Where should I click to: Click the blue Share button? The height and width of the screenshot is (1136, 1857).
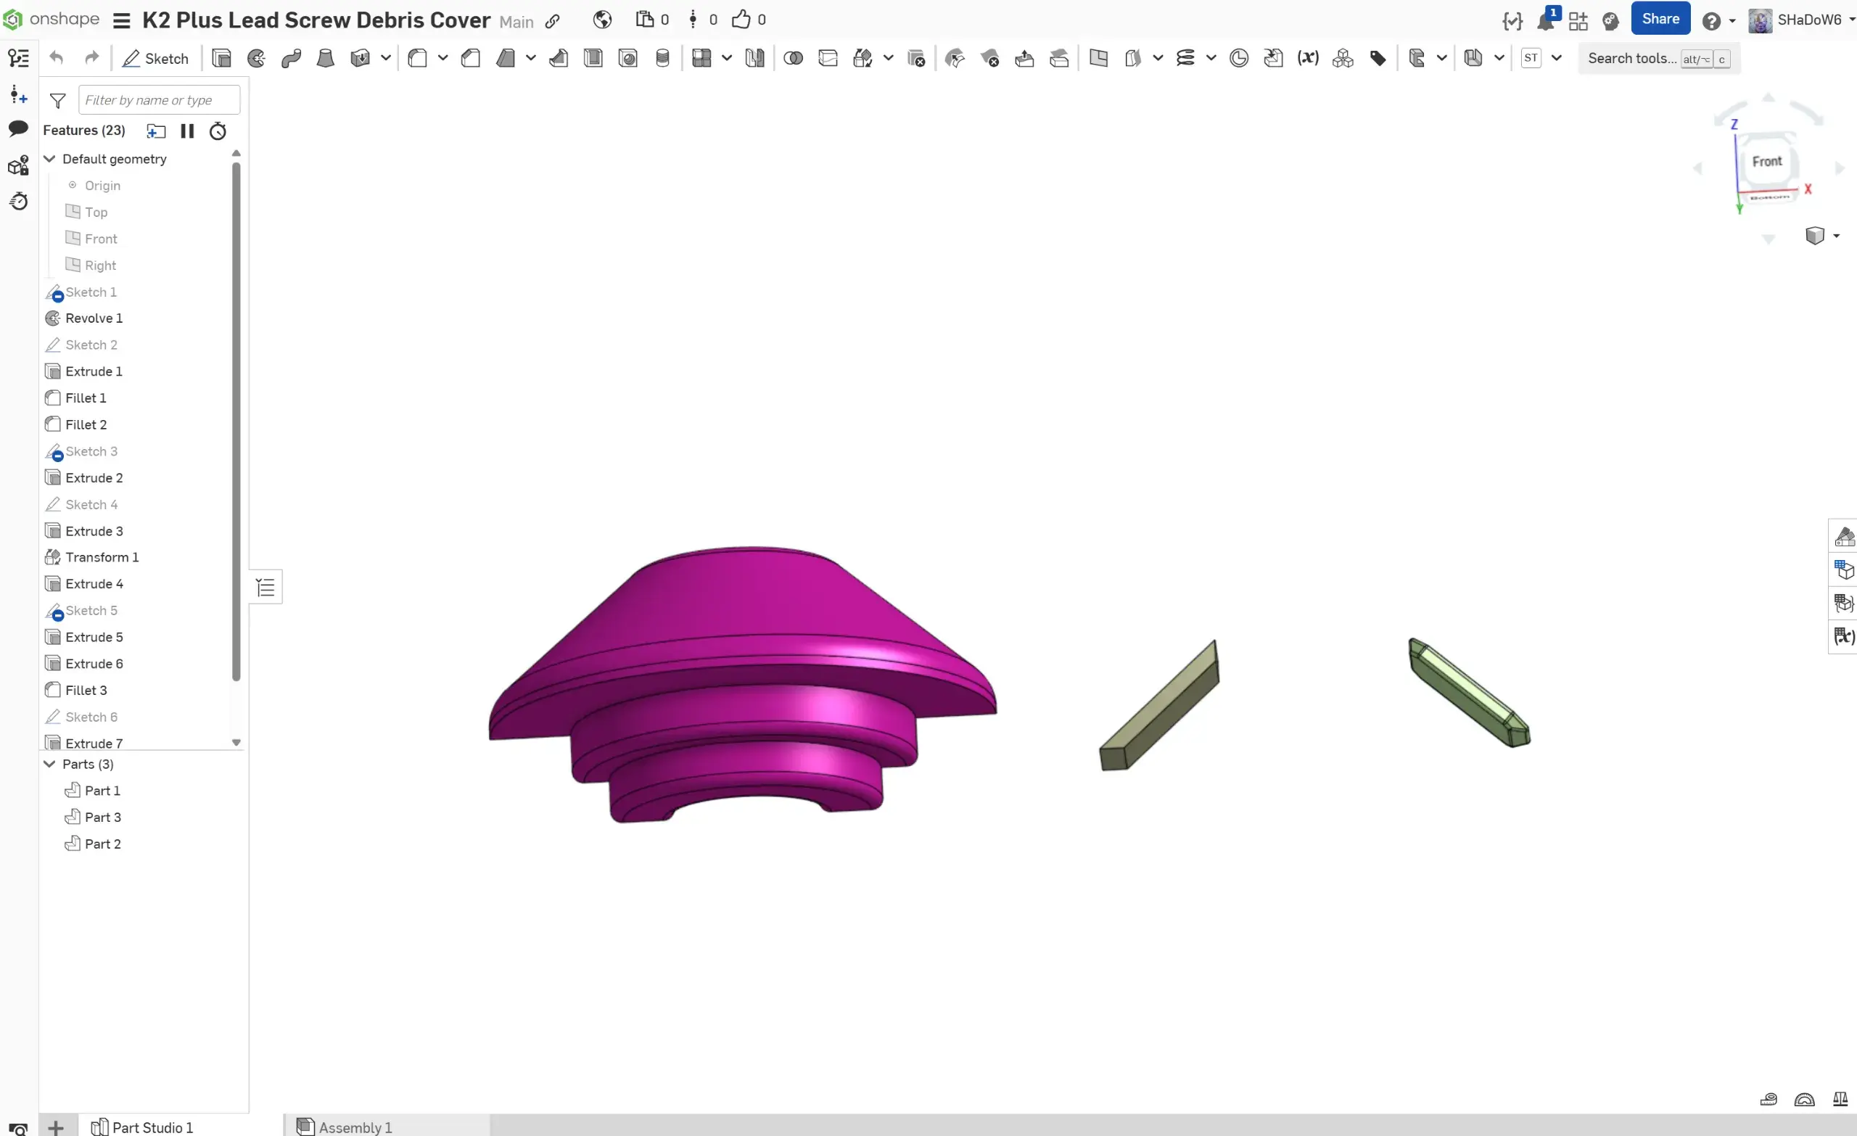(1660, 20)
